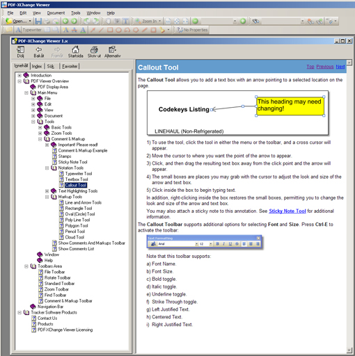Collapse the Main Menu tree node
Viewport: 355px width, 356px height.
pos(26,92)
